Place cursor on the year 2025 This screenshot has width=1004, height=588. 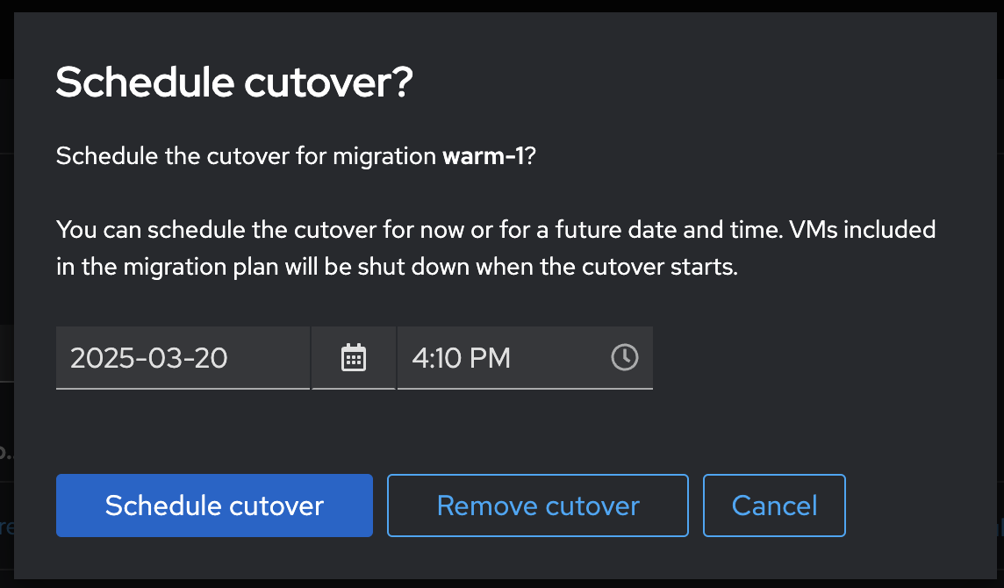click(97, 358)
